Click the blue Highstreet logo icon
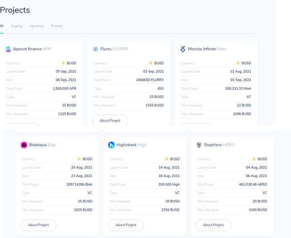 pyautogui.click(x=111, y=145)
